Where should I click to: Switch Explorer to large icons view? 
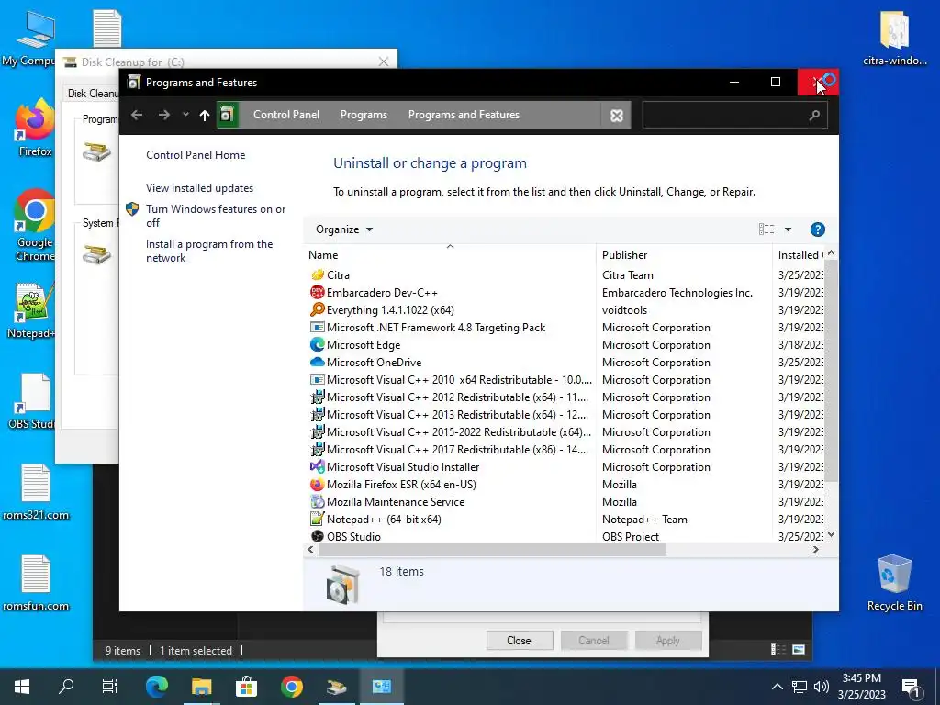coord(799,649)
